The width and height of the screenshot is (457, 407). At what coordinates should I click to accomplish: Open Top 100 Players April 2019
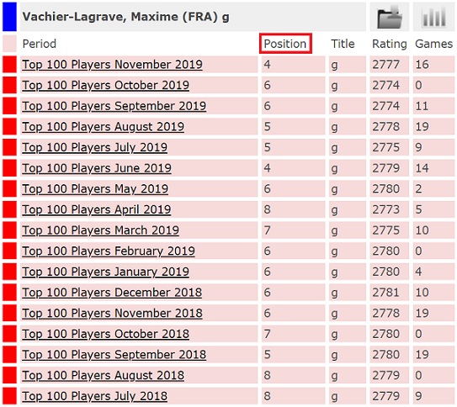point(97,209)
